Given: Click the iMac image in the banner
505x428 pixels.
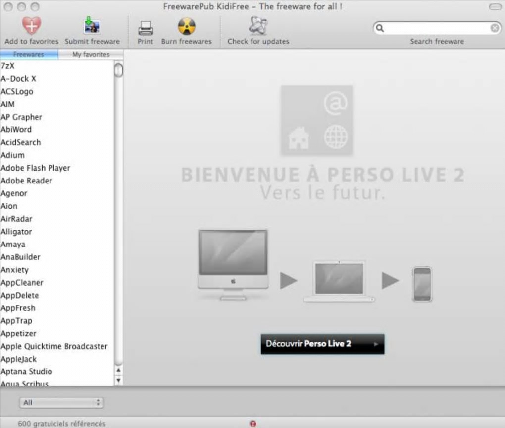Looking at the screenshot, I should point(233,264).
